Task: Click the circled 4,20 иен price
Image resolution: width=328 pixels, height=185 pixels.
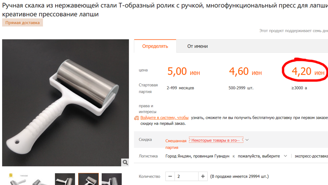Action: [x=308, y=72]
